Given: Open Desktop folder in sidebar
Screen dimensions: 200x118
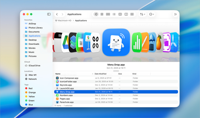Looking at the screenshot, I should tap(32, 40).
